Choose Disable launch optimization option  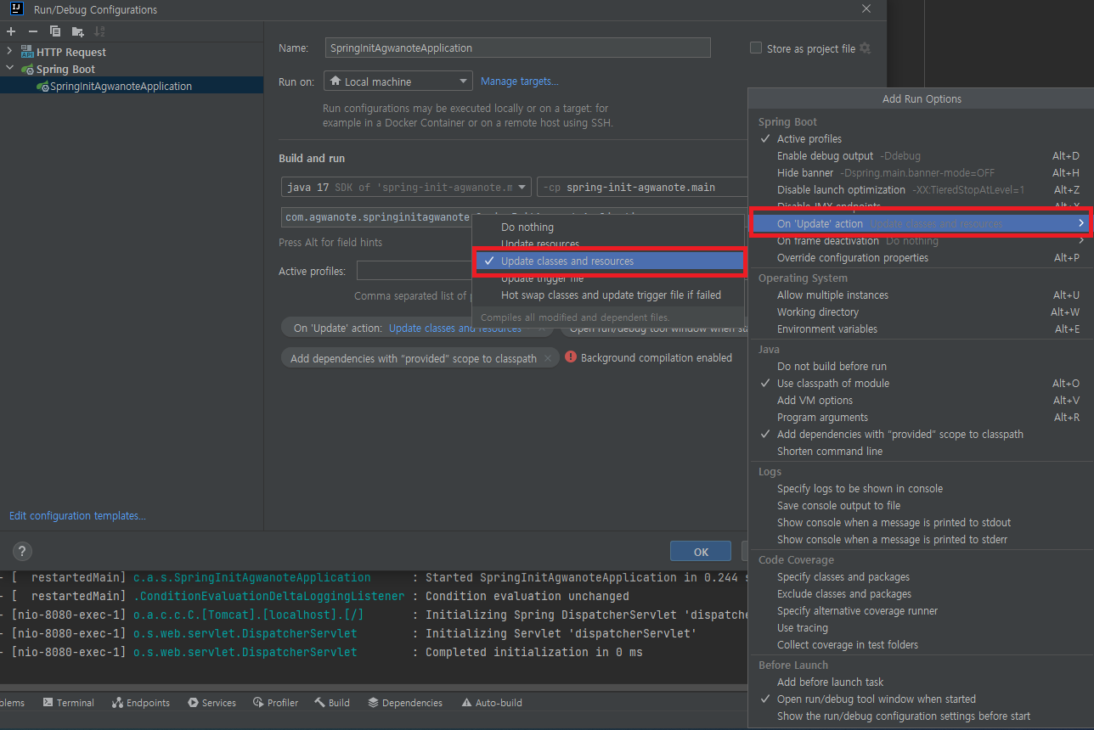click(x=921, y=189)
